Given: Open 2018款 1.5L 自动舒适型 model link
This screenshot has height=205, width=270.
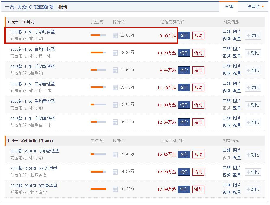Looking at the screenshot, I should (32, 84).
